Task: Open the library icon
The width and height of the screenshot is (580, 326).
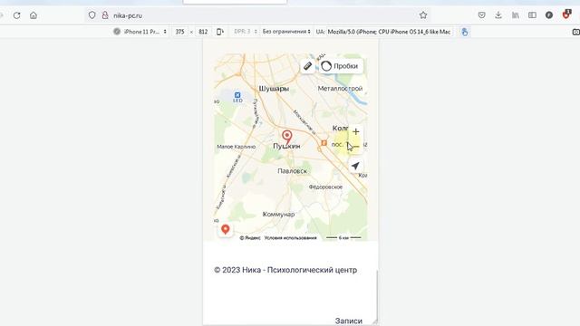Action: pos(516,15)
